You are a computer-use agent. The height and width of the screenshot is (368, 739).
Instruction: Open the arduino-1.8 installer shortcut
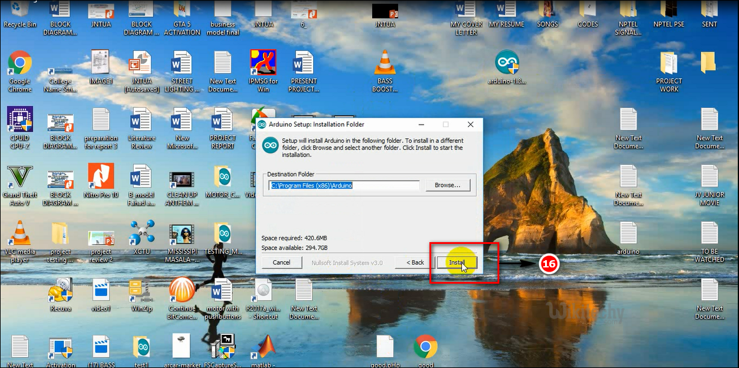tap(507, 62)
